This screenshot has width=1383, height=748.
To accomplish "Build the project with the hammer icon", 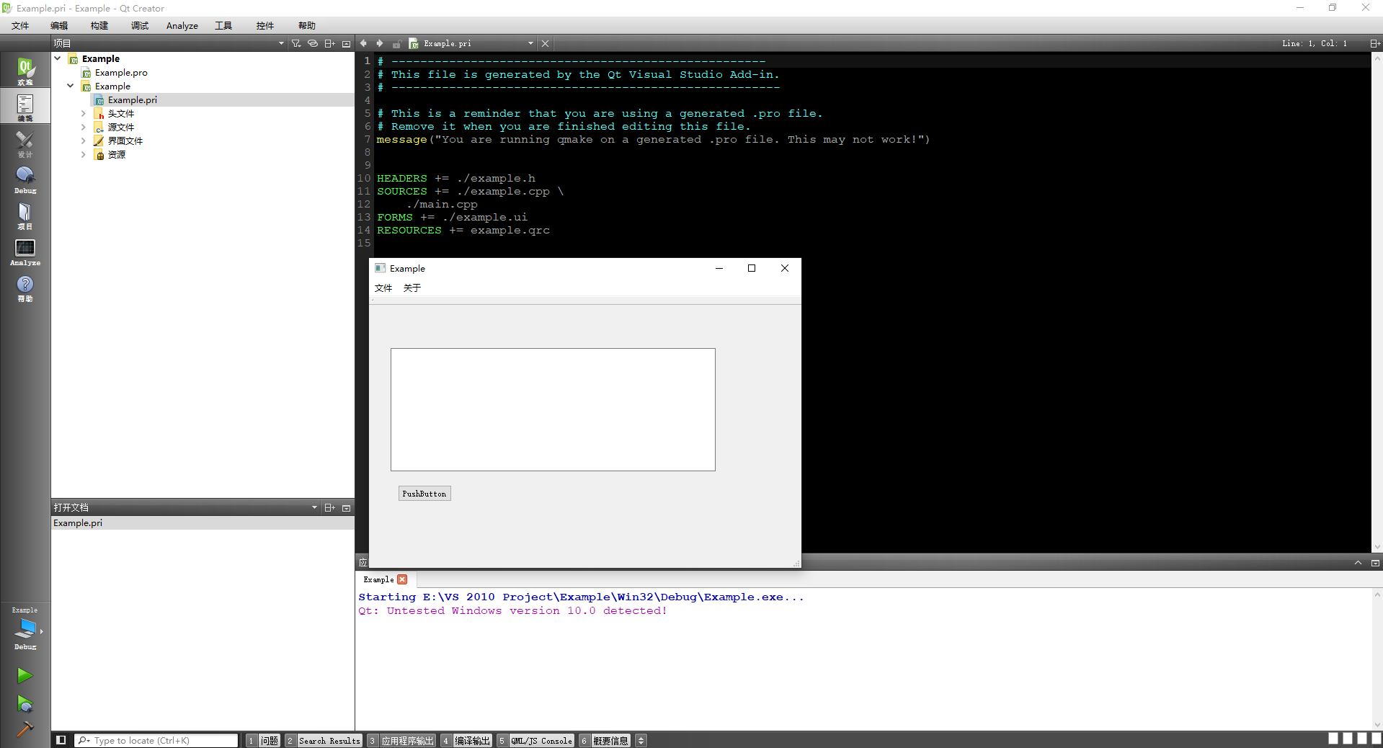I will pyautogui.click(x=25, y=729).
